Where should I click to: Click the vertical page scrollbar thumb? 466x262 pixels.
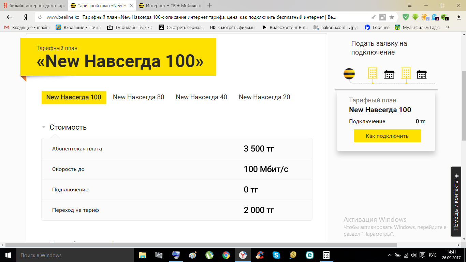point(464,106)
